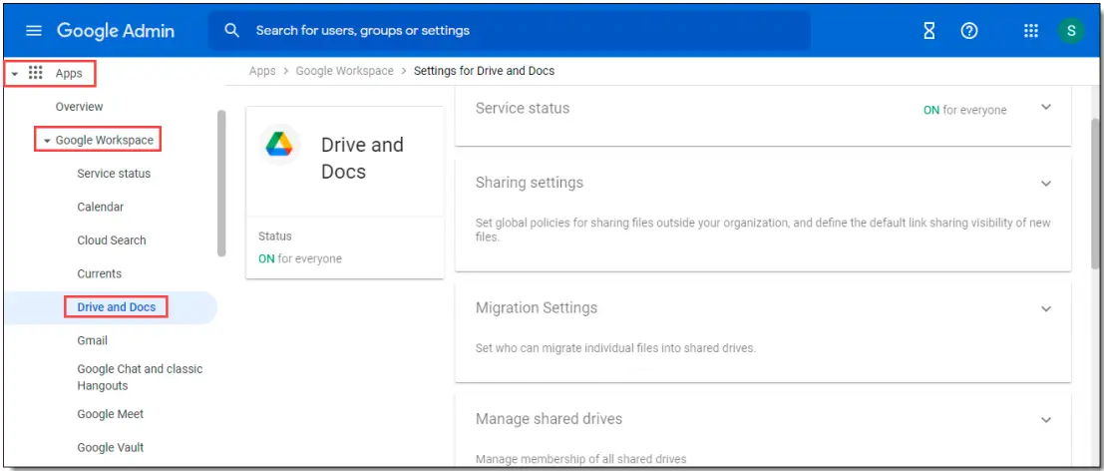
Task: Click the Status label in Drive card
Action: pyautogui.click(x=274, y=235)
